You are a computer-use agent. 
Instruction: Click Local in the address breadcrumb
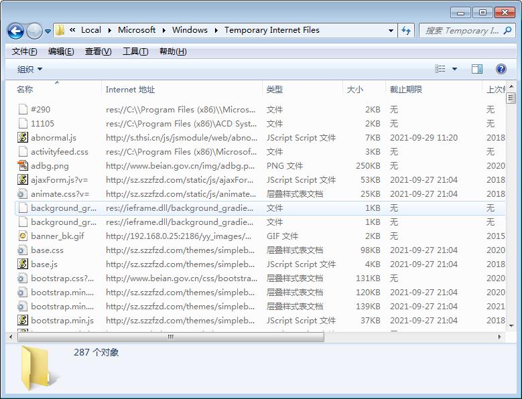(x=91, y=30)
